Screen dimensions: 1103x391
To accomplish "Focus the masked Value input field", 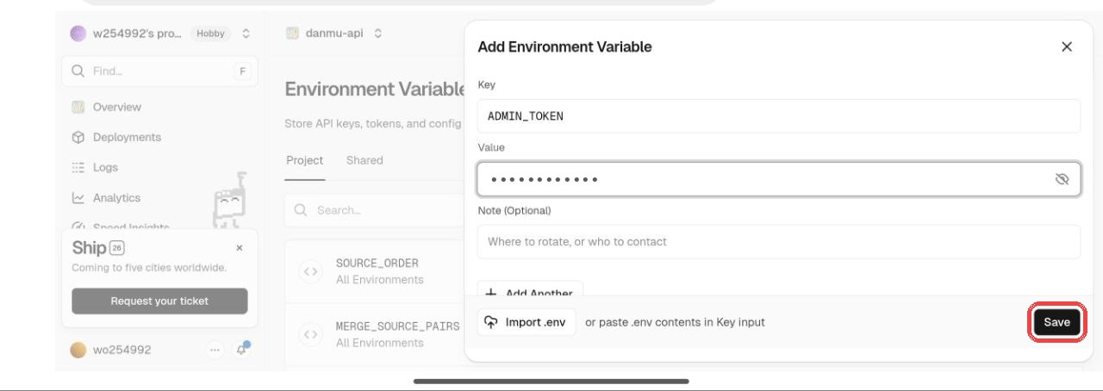I will pos(778,179).
